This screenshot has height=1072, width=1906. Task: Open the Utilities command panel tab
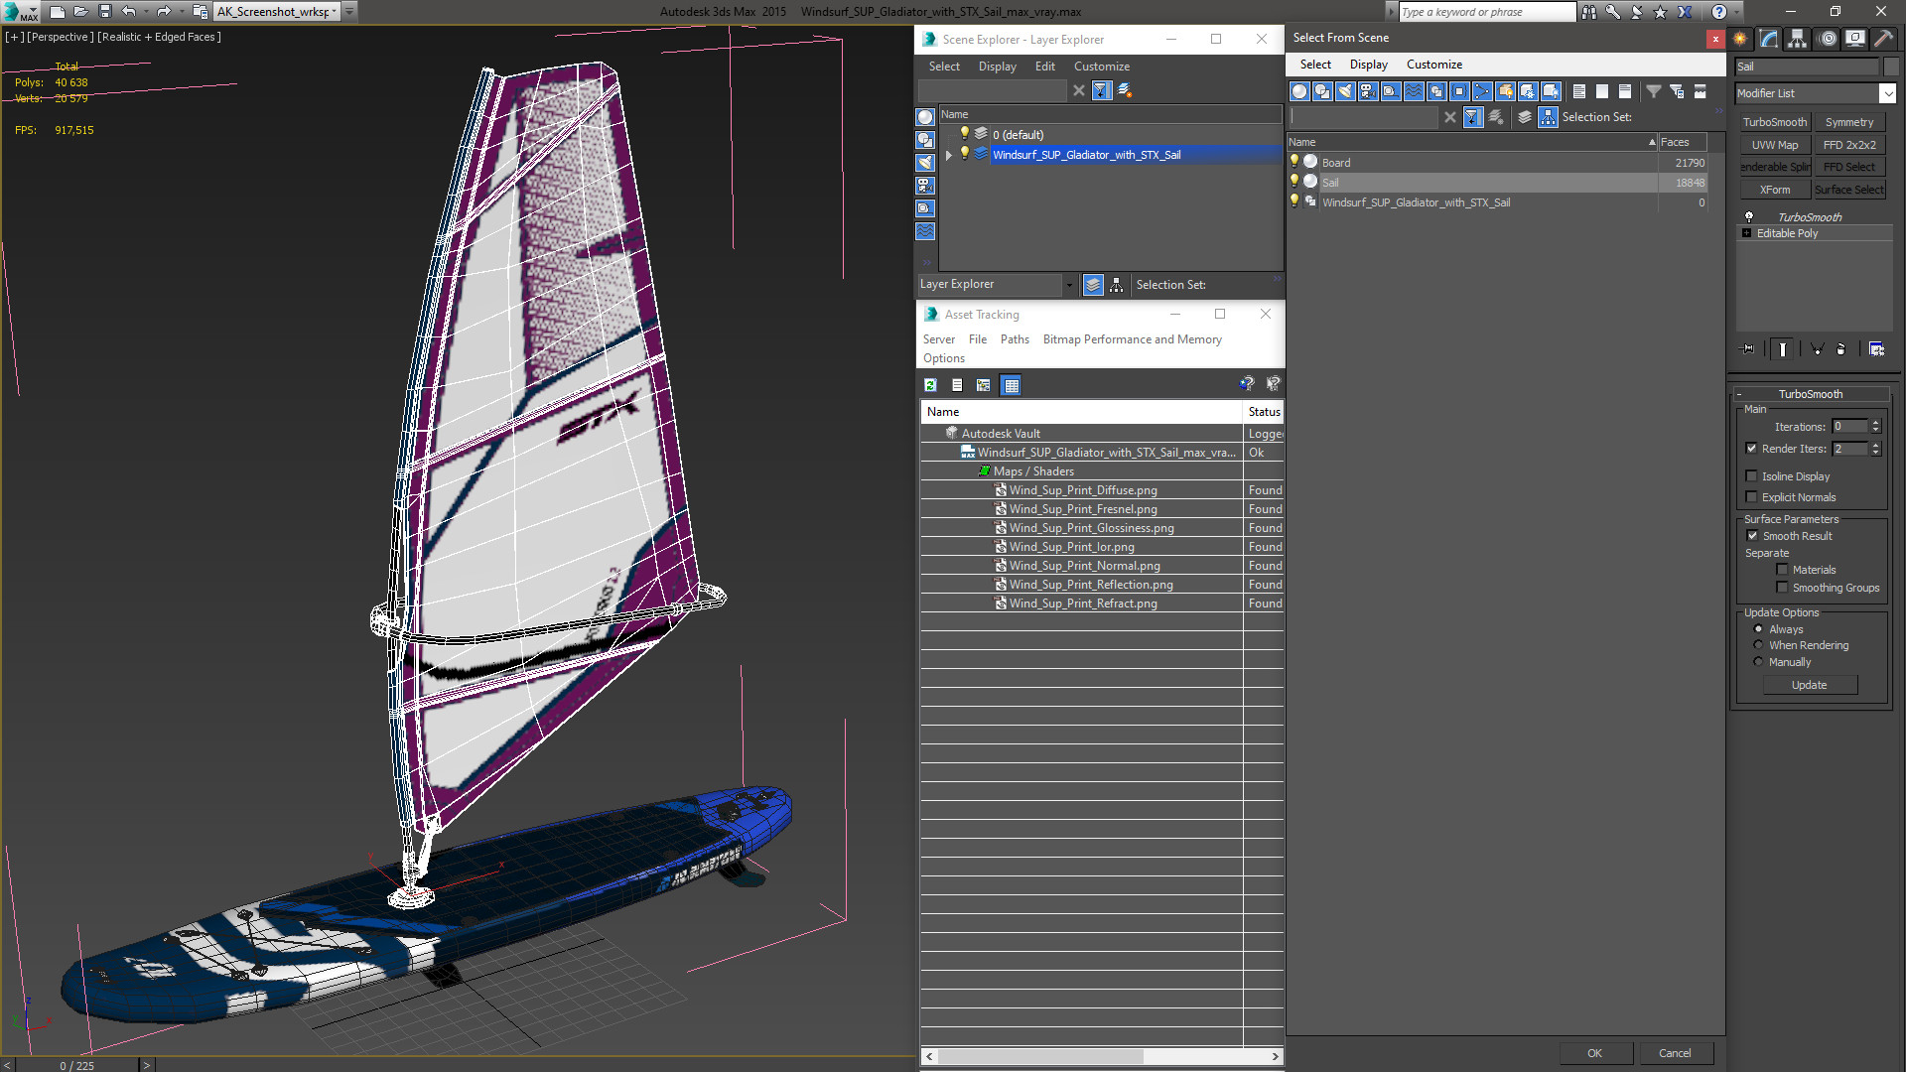tap(1883, 39)
